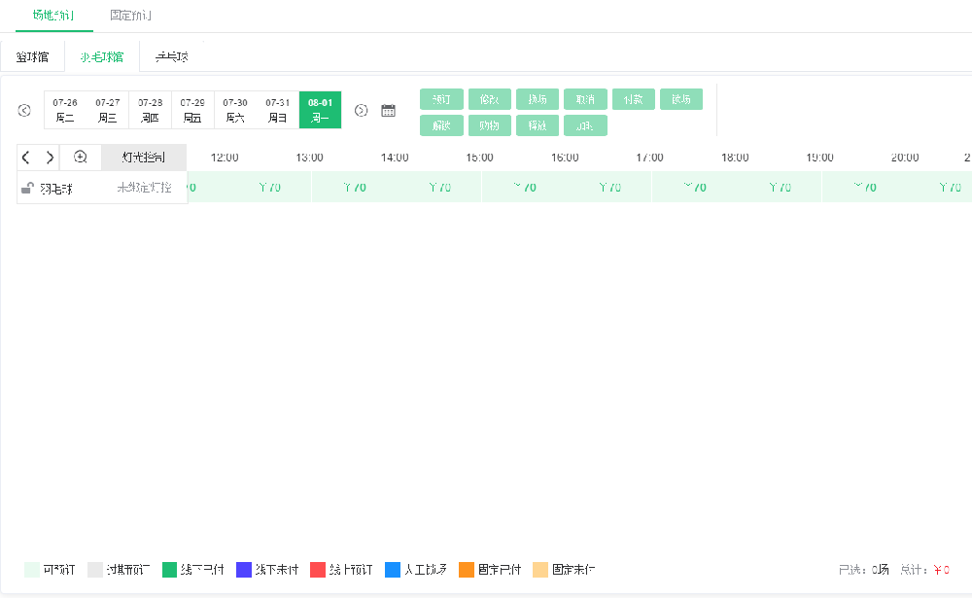Click the 取消 button
The image size is (972, 598).
tap(585, 99)
